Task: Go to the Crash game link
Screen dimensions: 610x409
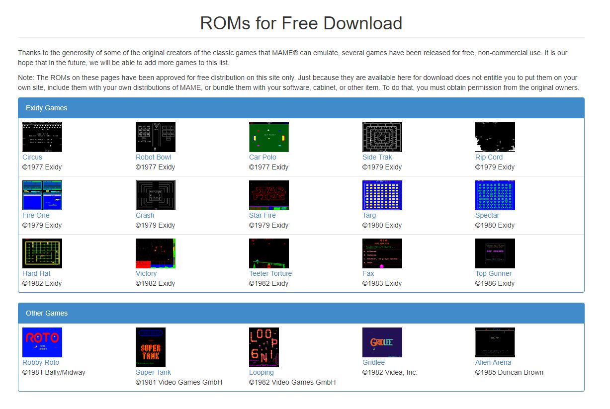Action: (145, 215)
